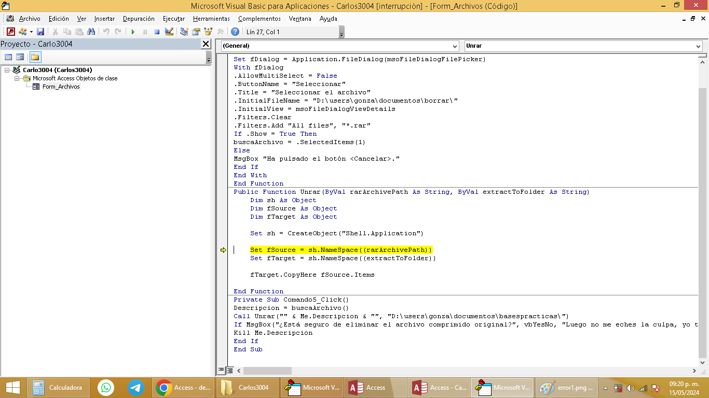Open Telegram from the taskbar
This screenshot has width=709, height=398.
point(136,387)
